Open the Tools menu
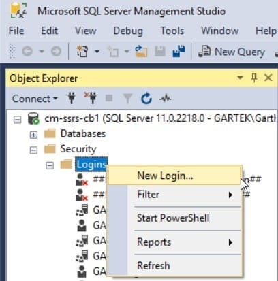 point(172,31)
